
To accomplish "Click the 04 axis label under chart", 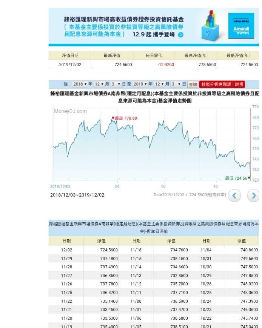I will point(117,186).
